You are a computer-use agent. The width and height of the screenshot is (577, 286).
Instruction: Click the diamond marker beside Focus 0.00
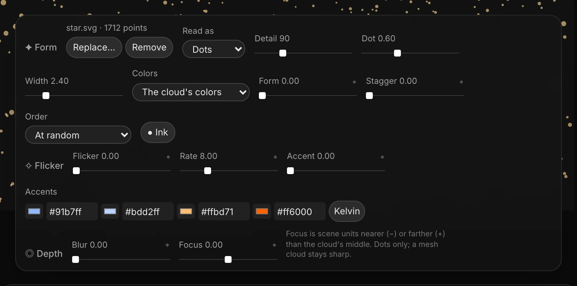274,245
